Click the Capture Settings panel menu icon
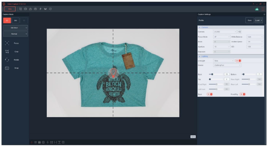The width and height of the screenshot is (268, 146). tap(264, 15)
